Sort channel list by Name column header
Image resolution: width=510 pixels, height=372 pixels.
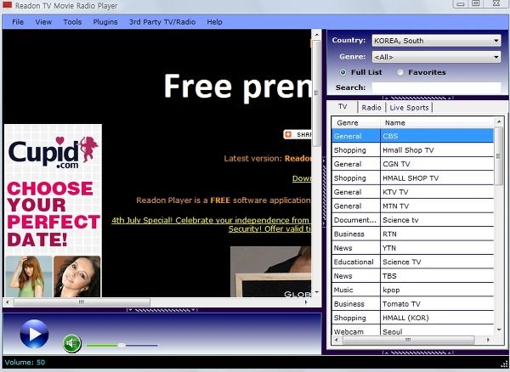click(437, 123)
